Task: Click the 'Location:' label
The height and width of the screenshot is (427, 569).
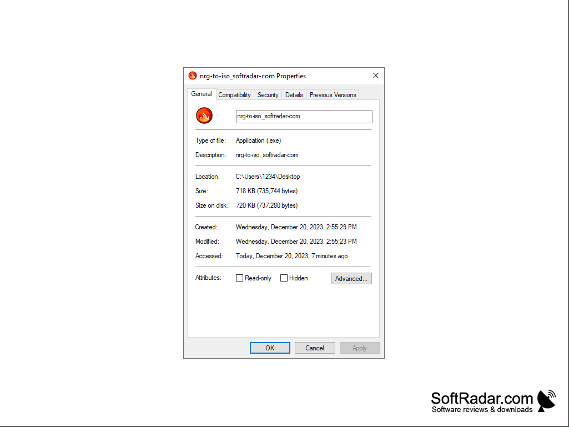Action: click(208, 177)
